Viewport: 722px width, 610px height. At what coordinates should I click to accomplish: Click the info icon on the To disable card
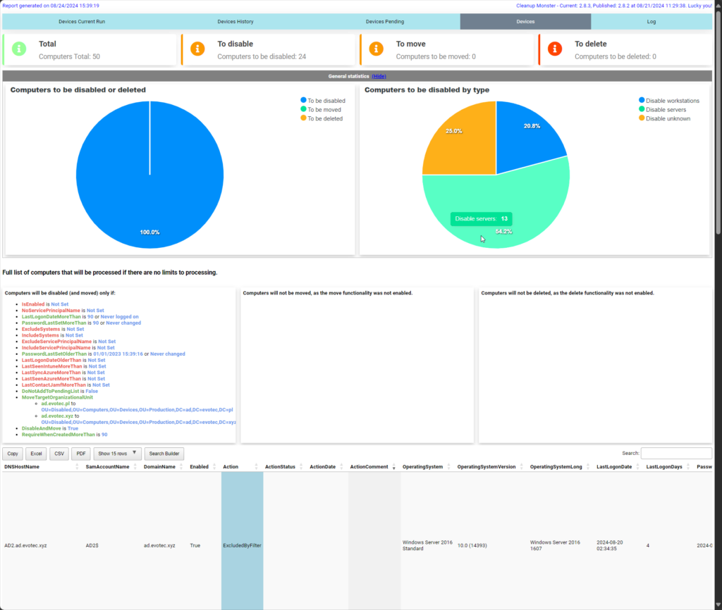click(196, 49)
